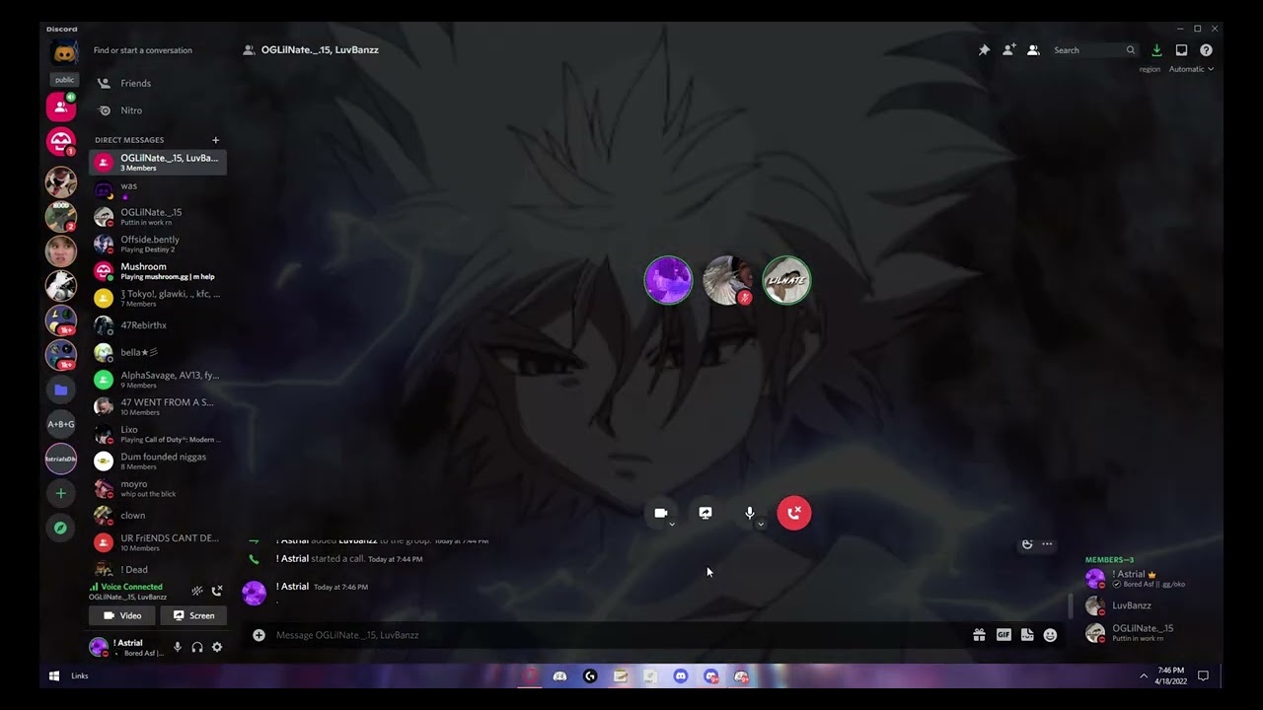
Task: Open the clown DM
Action: point(158,516)
